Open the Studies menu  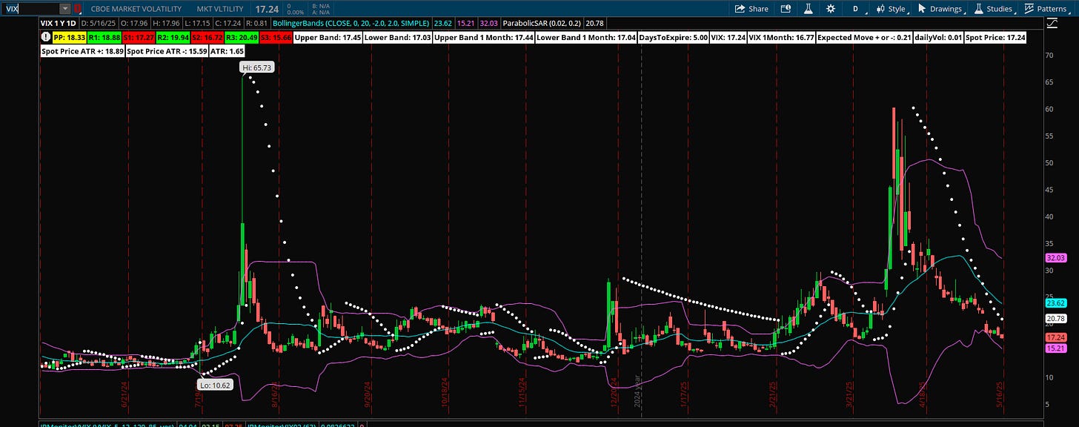click(x=994, y=9)
